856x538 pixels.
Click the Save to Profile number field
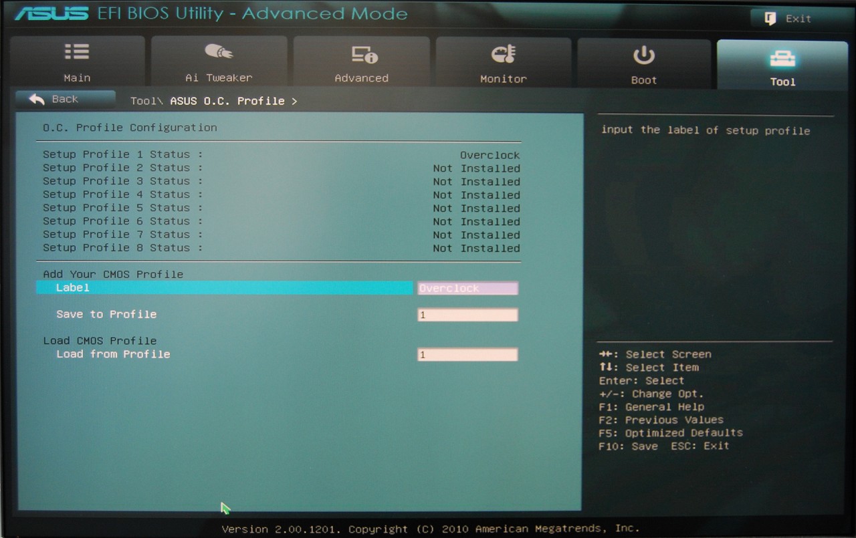(467, 315)
